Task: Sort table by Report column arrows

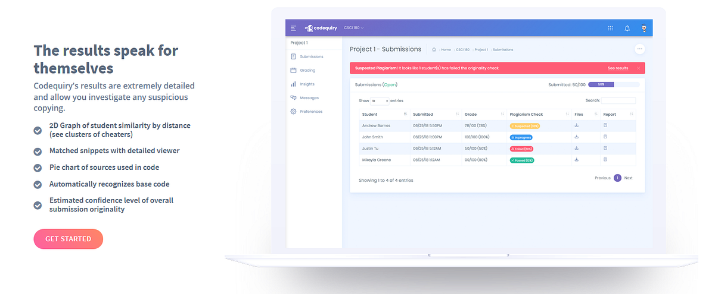Action: [632, 114]
